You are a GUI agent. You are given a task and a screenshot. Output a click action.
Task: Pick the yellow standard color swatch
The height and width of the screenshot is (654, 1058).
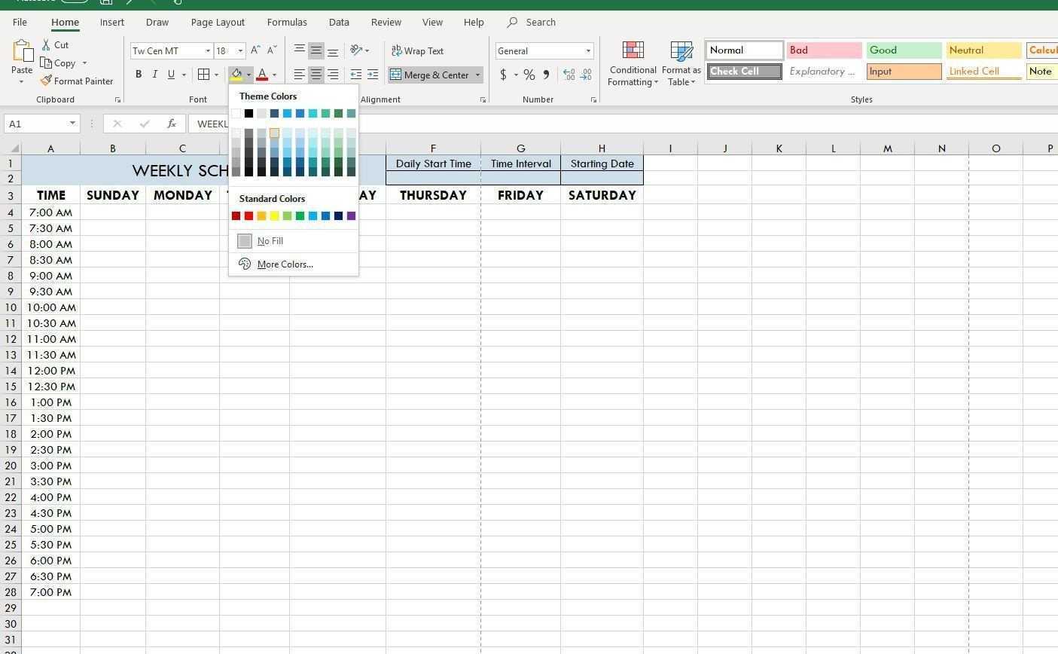coord(274,216)
